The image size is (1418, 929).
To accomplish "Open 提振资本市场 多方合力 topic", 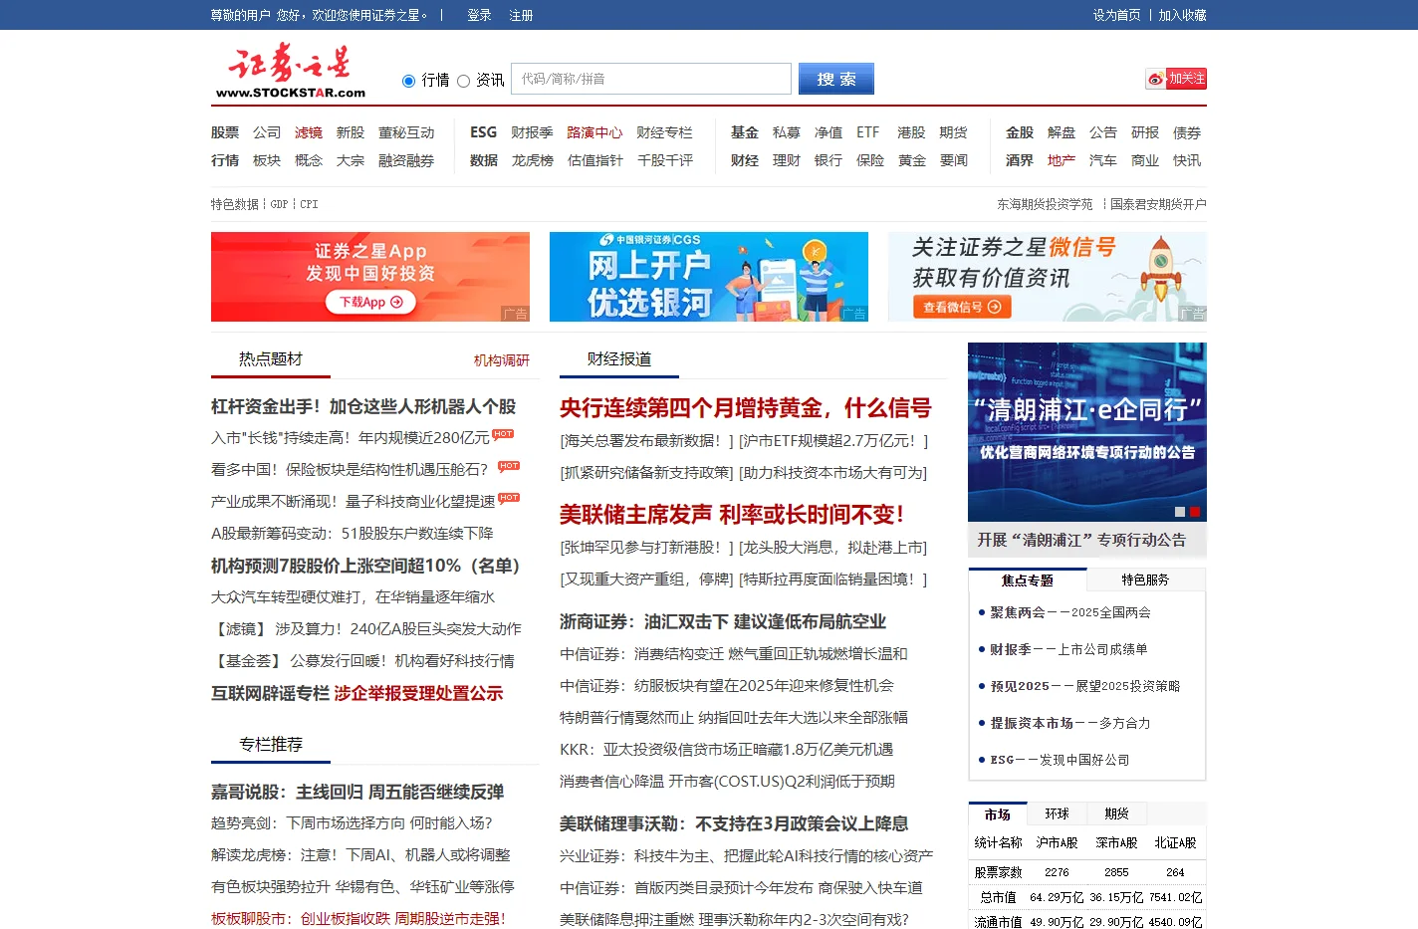I will (x=1070, y=723).
